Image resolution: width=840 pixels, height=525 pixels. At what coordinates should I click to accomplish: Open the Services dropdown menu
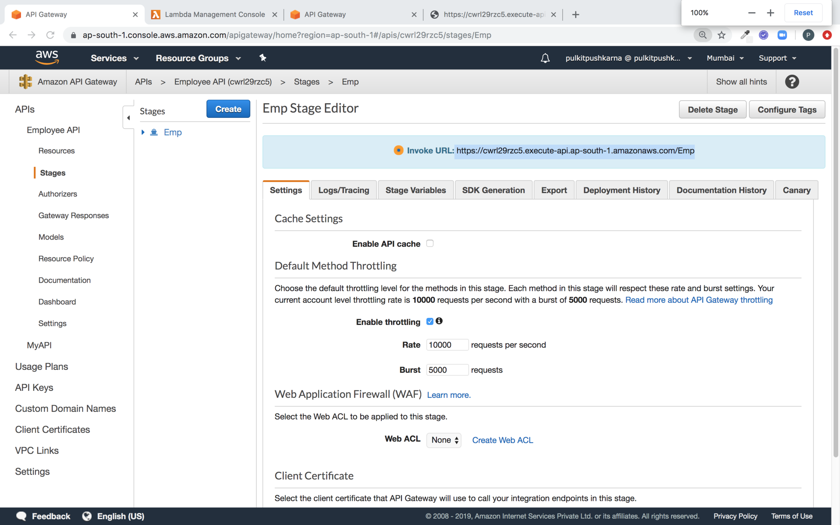click(114, 58)
